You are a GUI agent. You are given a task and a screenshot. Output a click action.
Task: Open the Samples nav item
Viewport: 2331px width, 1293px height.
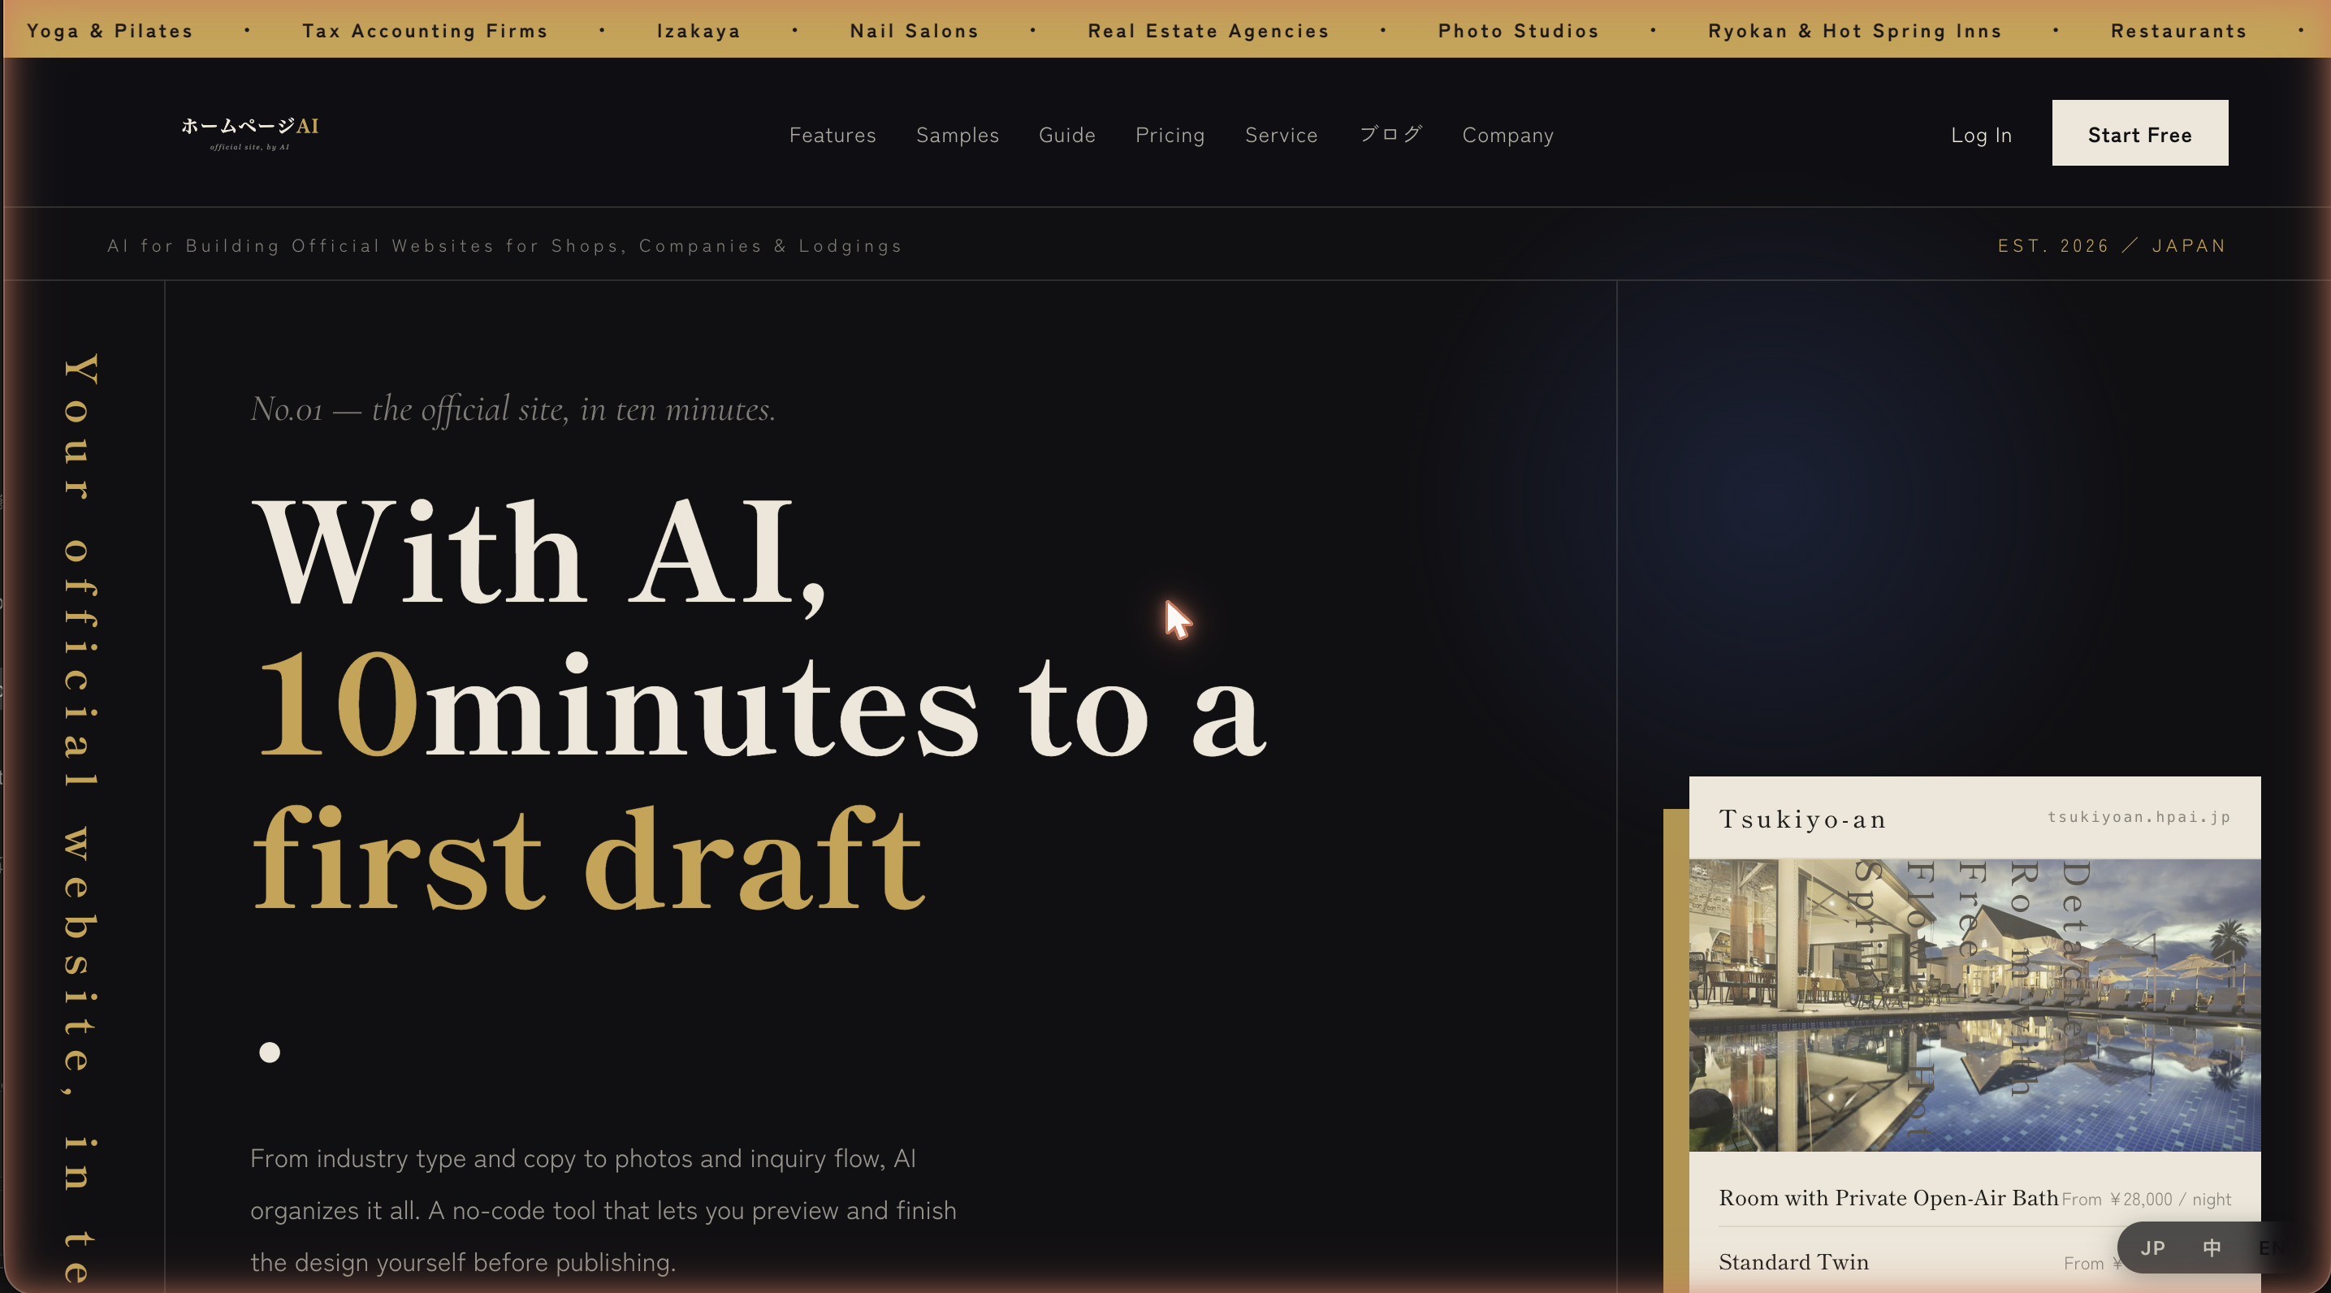[957, 135]
